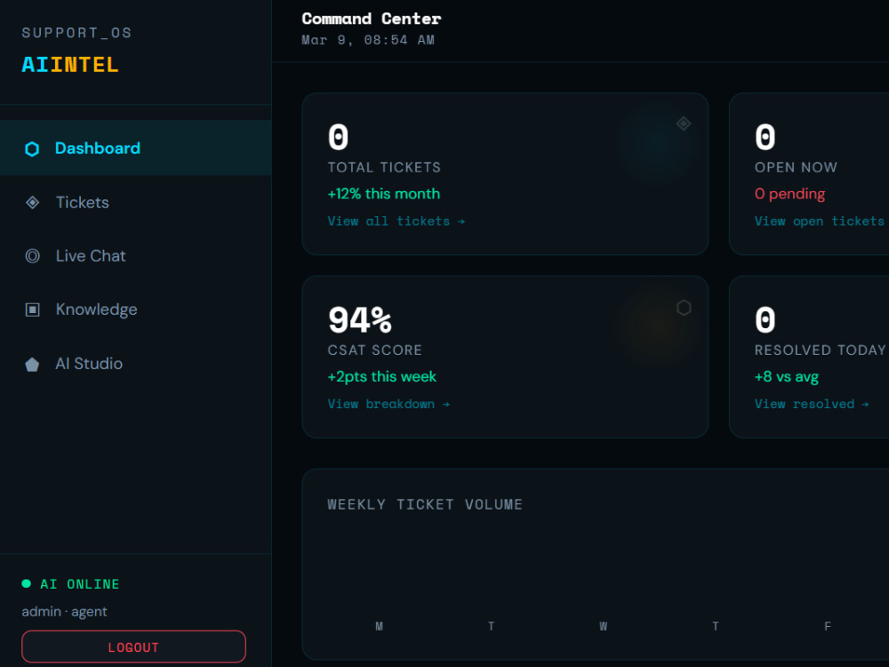Click the +8 vs avg text
The width and height of the screenshot is (889, 667).
pyautogui.click(x=787, y=376)
